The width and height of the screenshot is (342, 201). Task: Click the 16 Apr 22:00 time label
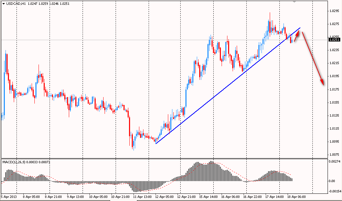pyautogui.click(x=252, y=197)
